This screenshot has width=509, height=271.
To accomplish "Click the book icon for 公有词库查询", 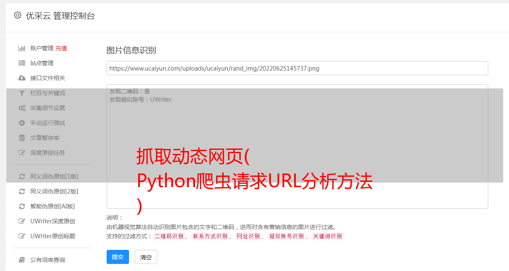I will [22, 260].
